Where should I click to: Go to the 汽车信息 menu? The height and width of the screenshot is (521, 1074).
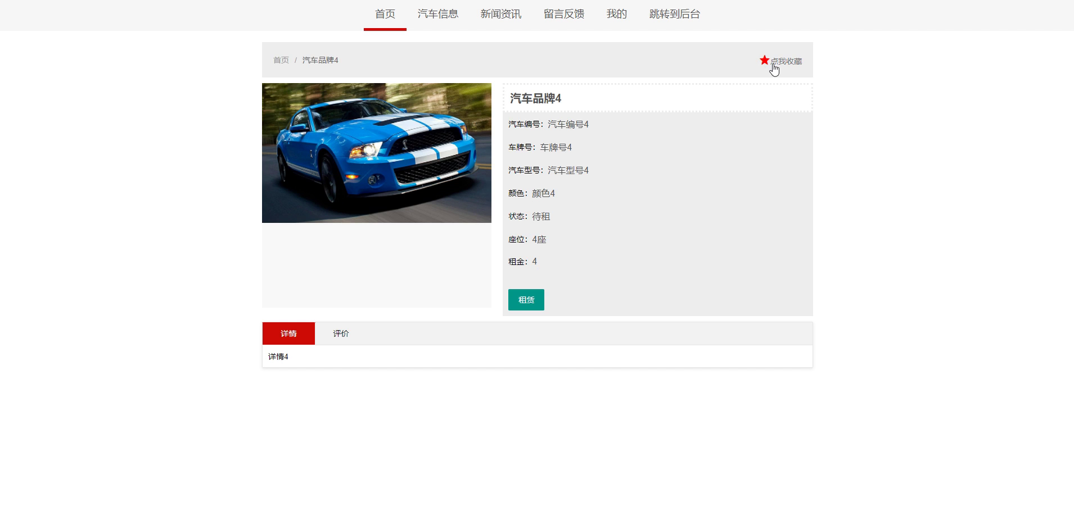point(438,14)
